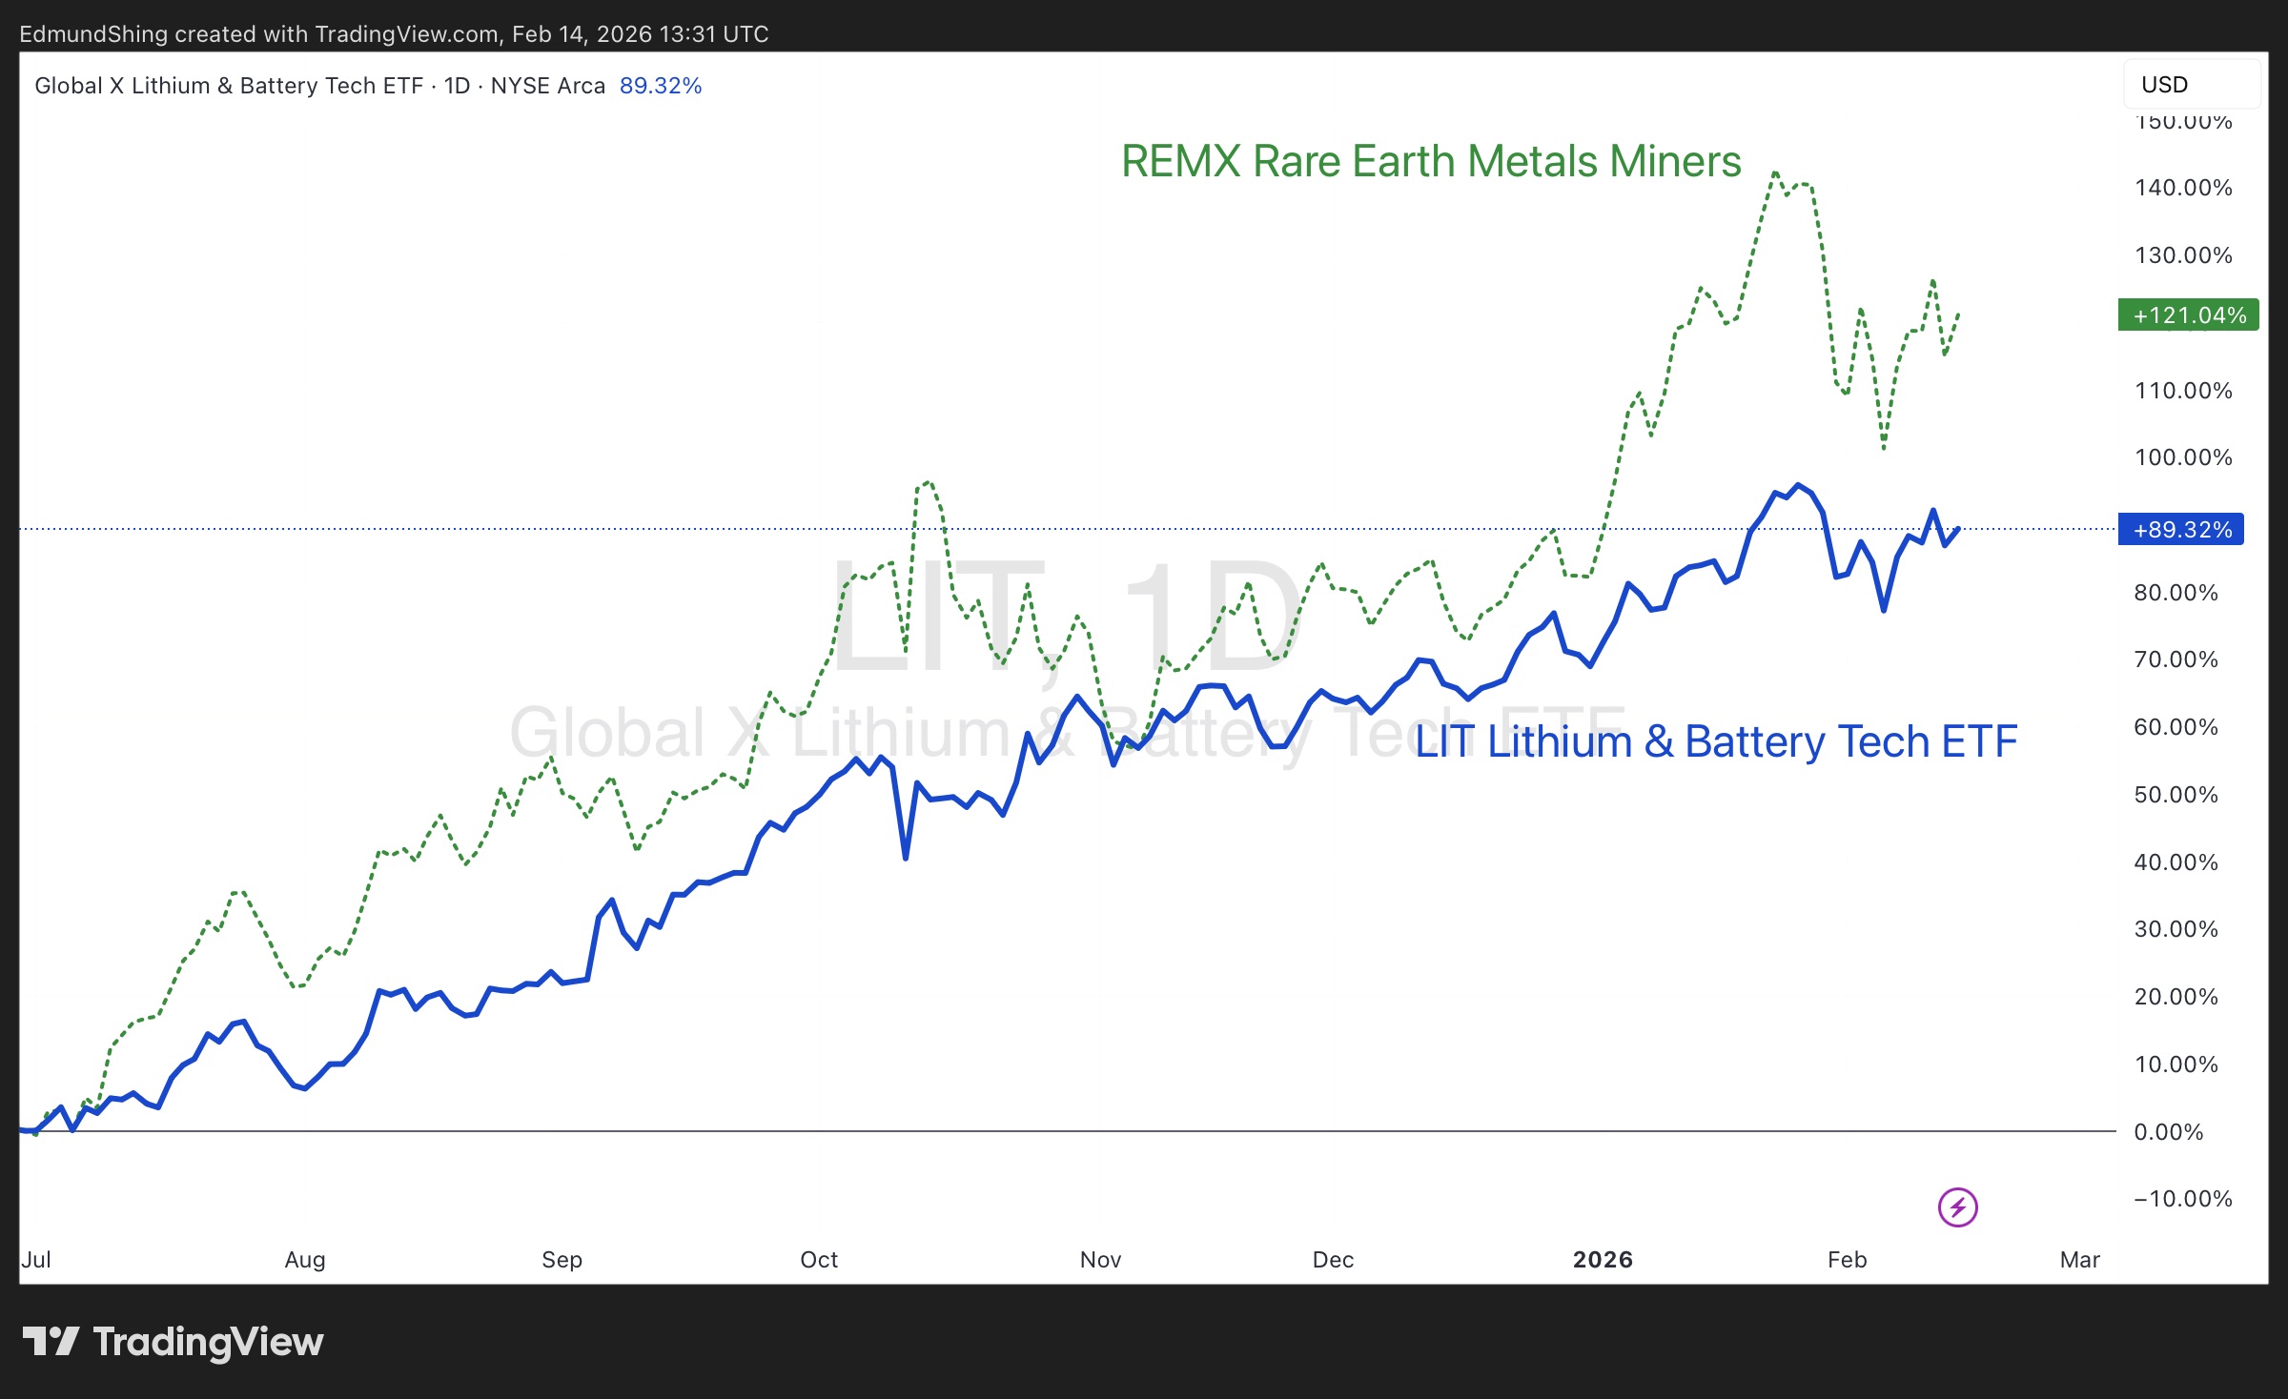Click the −10.00% price scale label
This screenshot has height=1399, width=2288.
[x=2182, y=1199]
